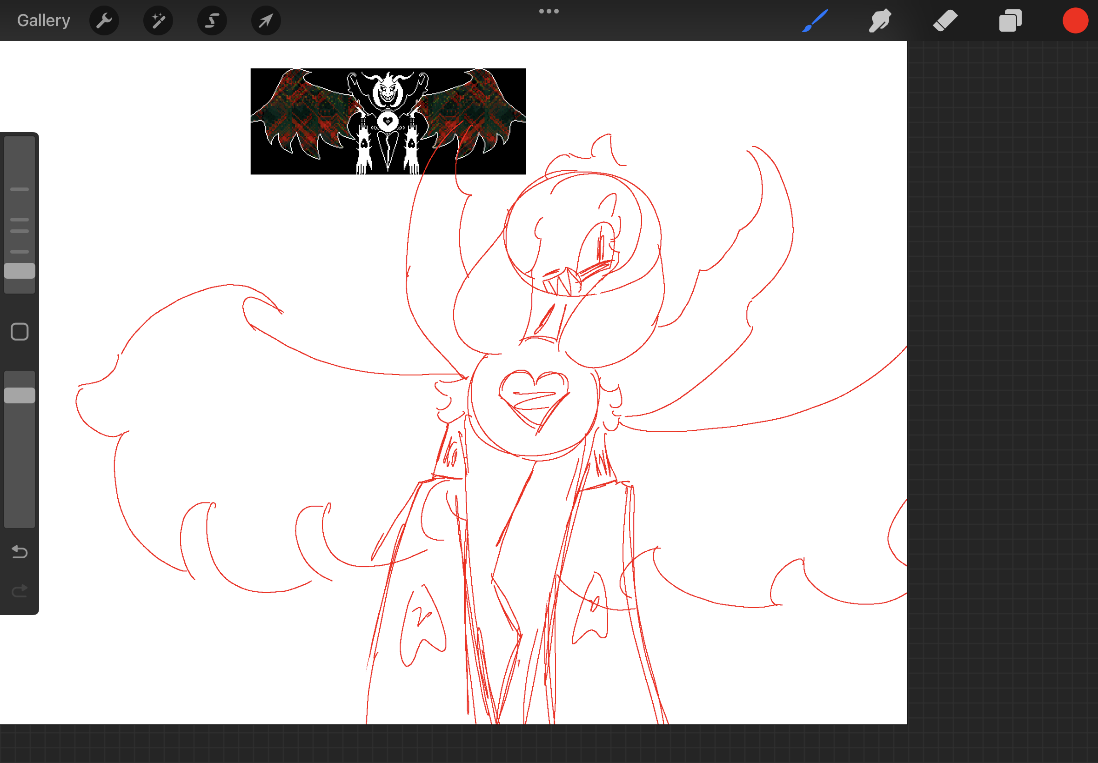Activate the Selection tool

[x=212, y=20]
